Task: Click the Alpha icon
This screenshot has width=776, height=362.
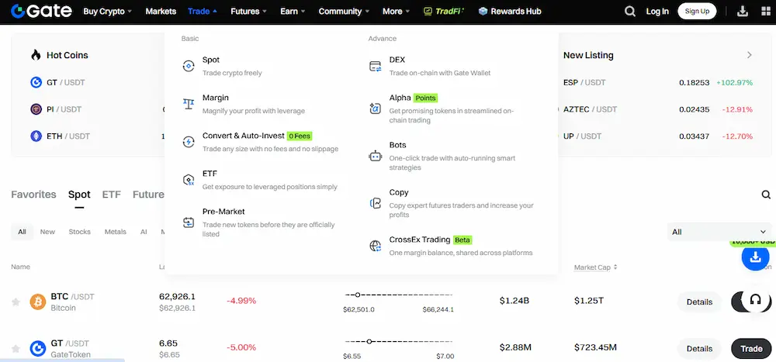Action: point(376,109)
